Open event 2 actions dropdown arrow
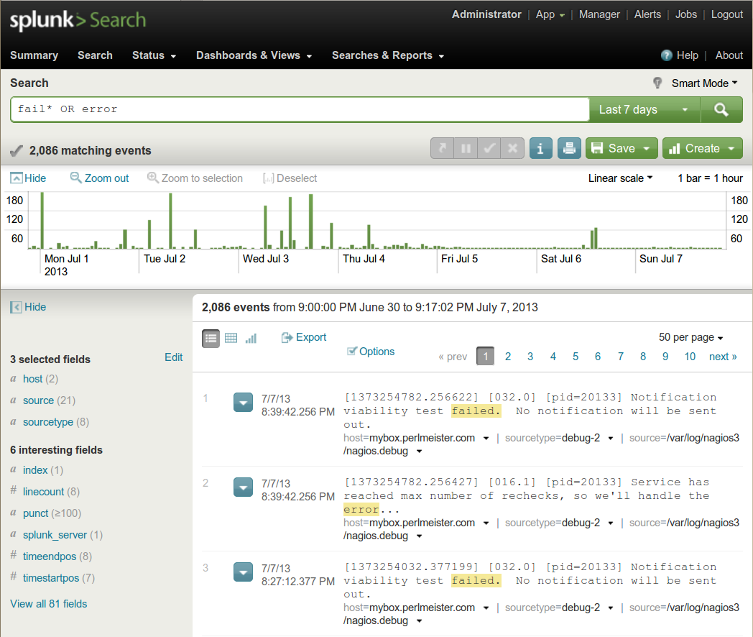This screenshot has width=753, height=637. pos(243,487)
